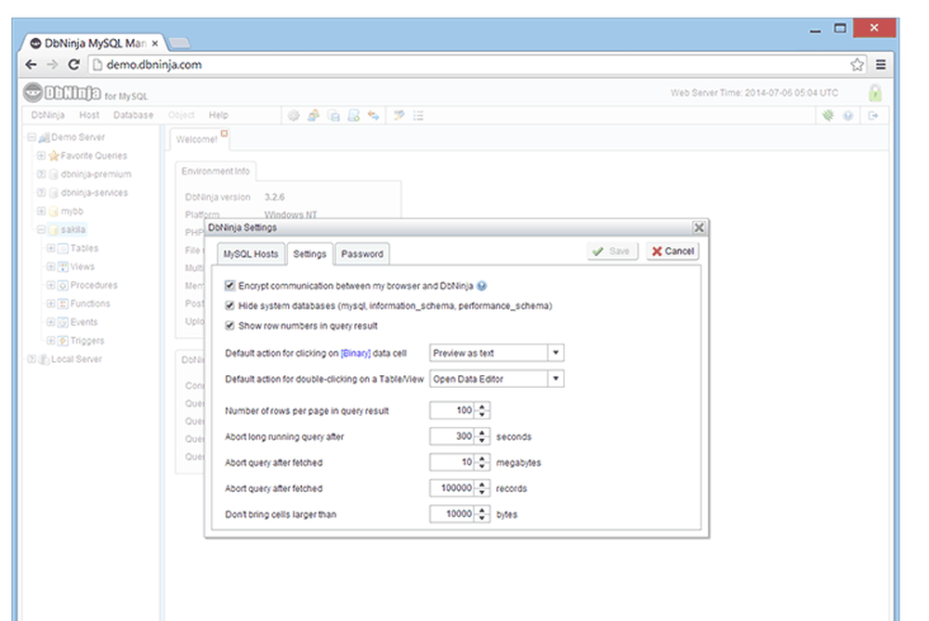
Task: Reload the page in the browser
Action: (x=73, y=65)
